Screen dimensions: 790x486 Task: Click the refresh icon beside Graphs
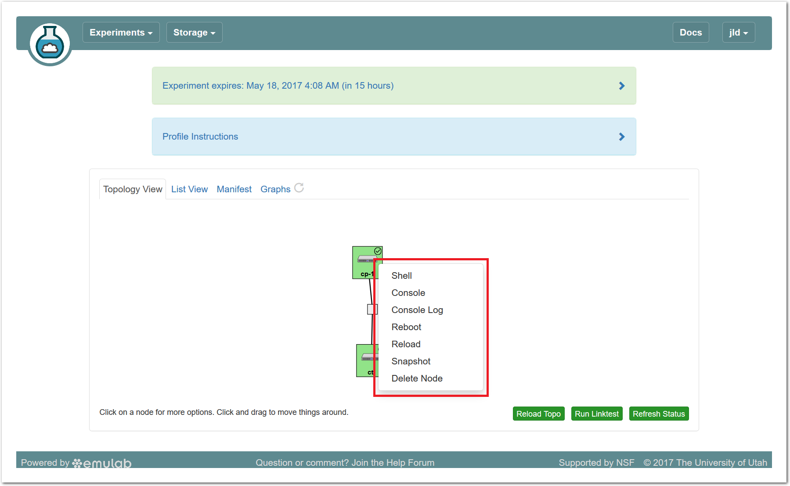click(x=299, y=188)
